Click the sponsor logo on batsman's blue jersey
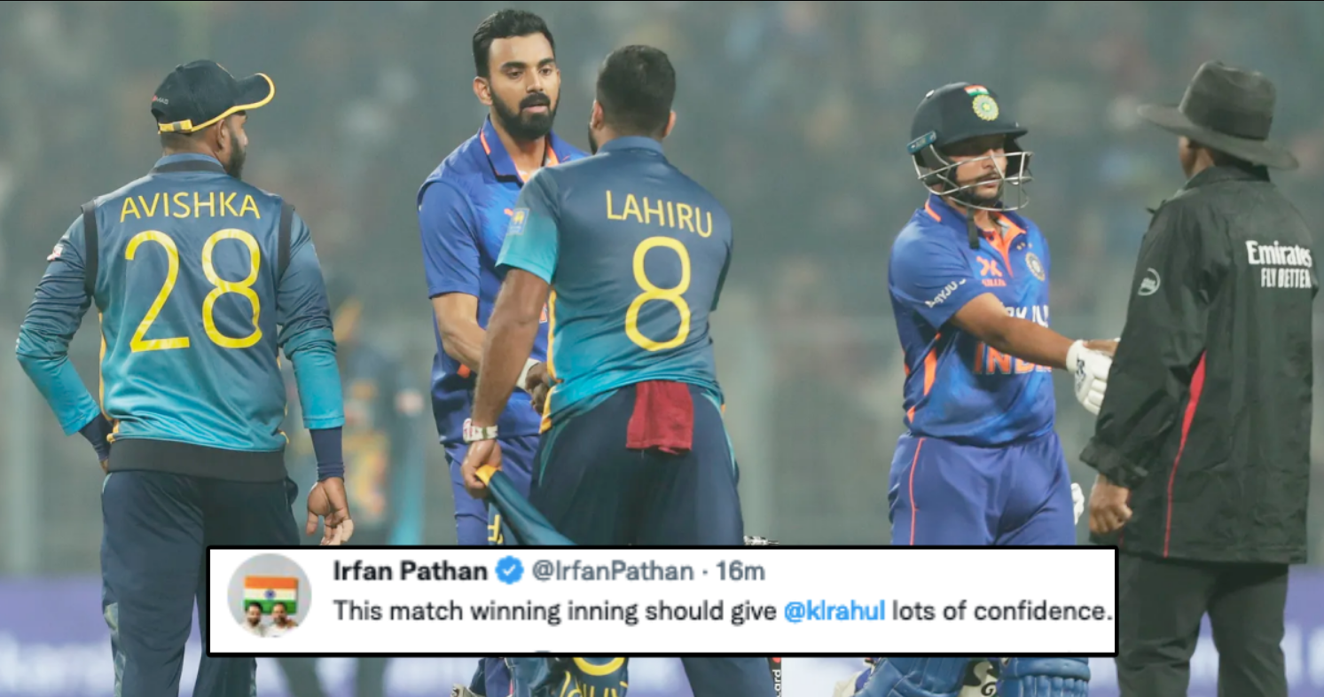This screenshot has width=1324, height=697. (x=991, y=270)
